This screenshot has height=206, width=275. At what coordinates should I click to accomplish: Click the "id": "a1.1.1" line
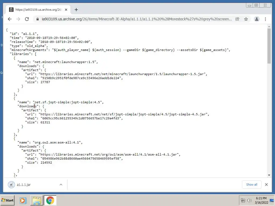point(24,34)
